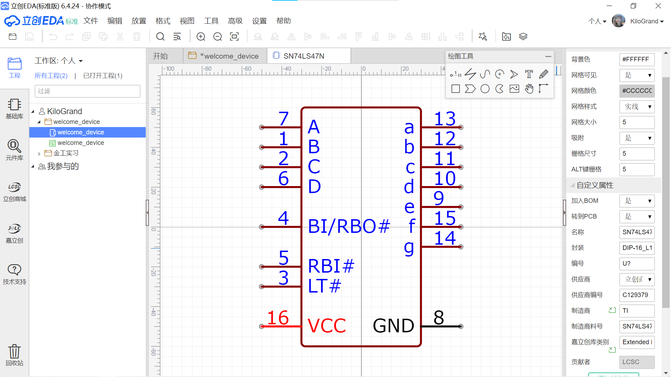
Task: Open the 元件库 component library sidebar
Action: tap(14, 149)
